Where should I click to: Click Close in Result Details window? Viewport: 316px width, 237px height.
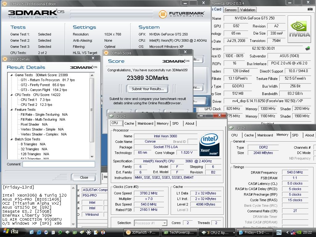[84, 177]
